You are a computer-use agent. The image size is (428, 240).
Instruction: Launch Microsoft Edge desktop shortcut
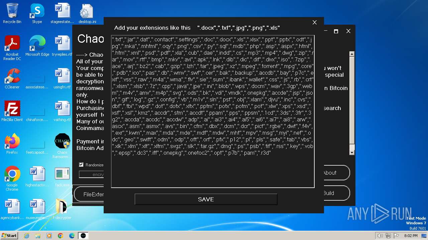pos(37,46)
